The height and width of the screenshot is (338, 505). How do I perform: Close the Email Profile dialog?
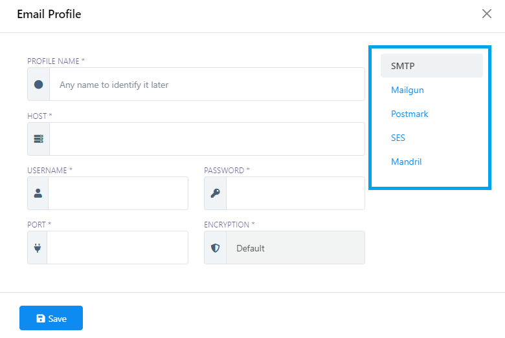coord(487,14)
